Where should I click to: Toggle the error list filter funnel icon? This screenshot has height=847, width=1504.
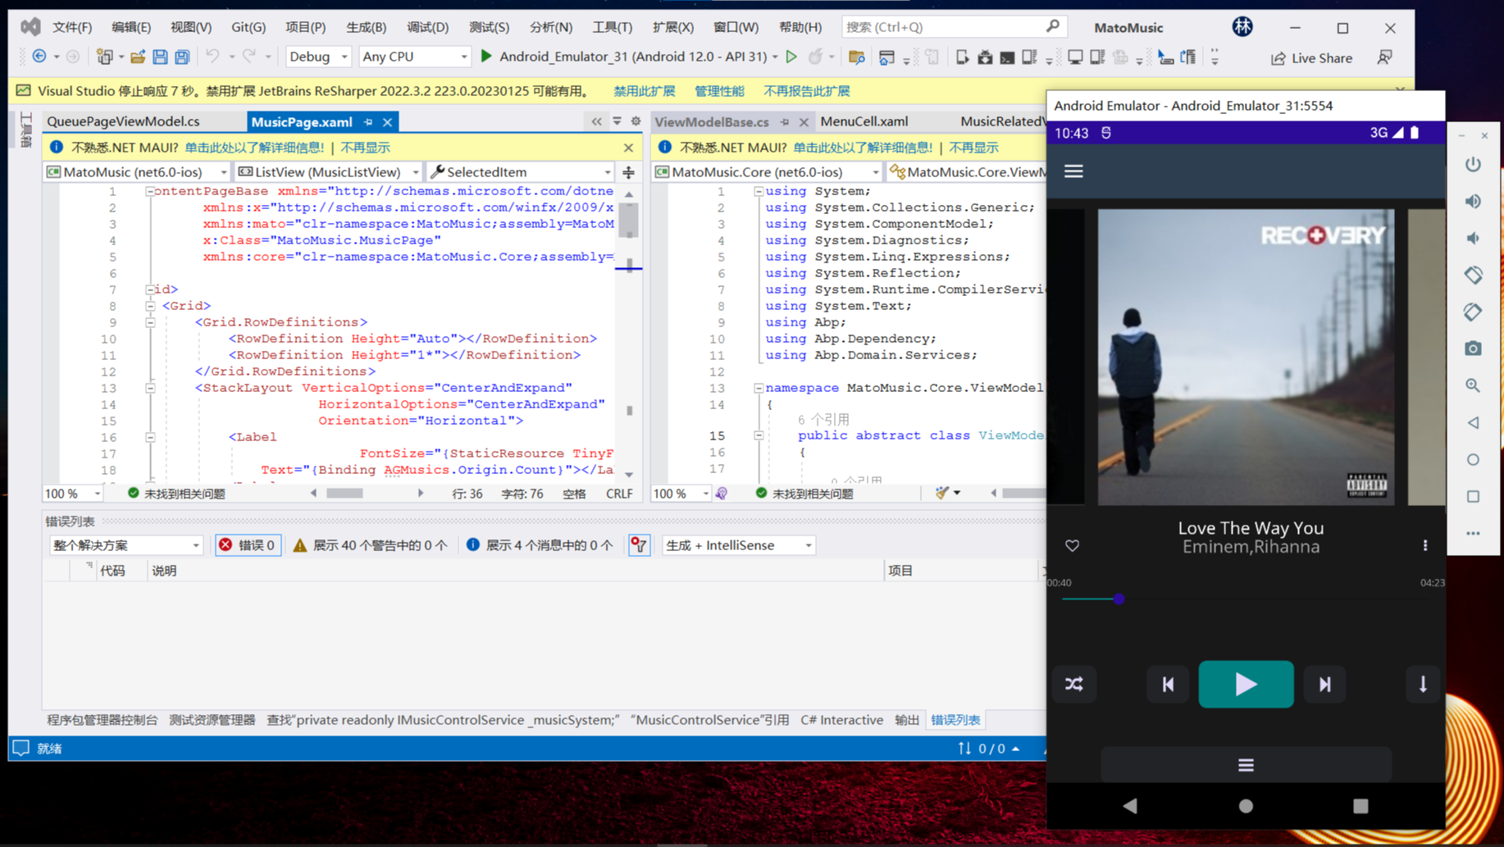tap(639, 545)
